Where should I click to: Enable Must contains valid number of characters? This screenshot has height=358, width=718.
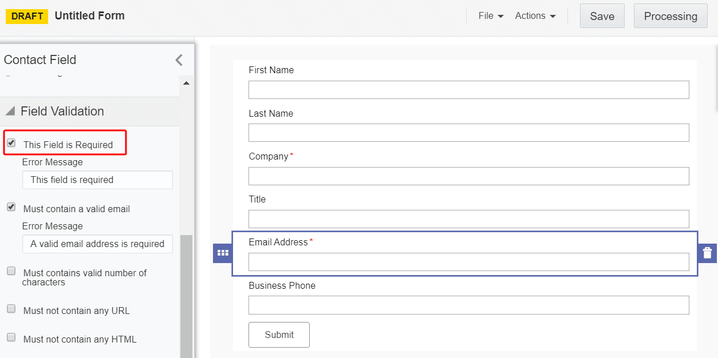pyautogui.click(x=11, y=272)
